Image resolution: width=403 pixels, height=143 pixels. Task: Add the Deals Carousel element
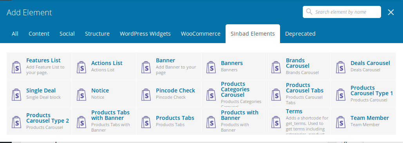[x=370, y=63]
